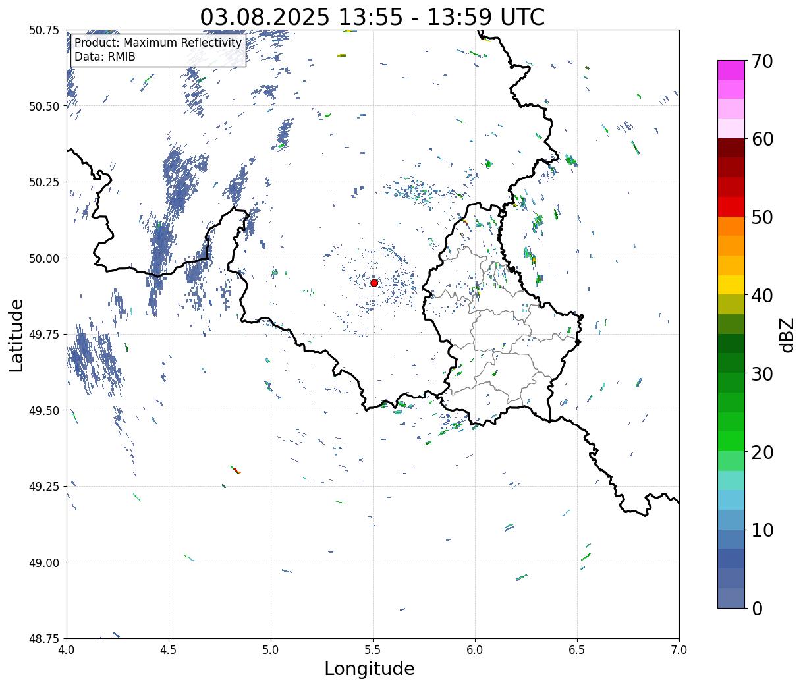
Task: Click the red-orange strong echo near 49.3 latitude
Action: (x=236, y=470)
